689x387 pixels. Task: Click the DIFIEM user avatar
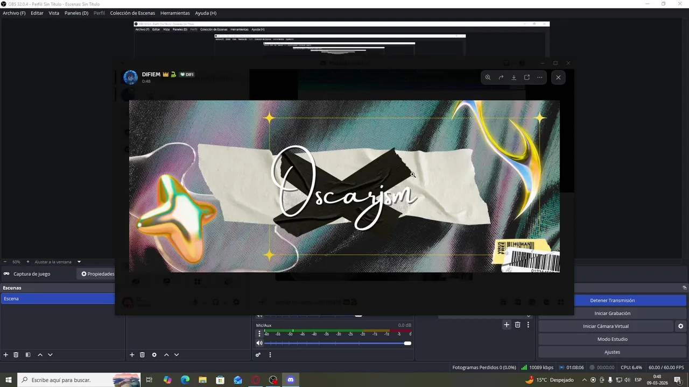[x=130, y=77]
